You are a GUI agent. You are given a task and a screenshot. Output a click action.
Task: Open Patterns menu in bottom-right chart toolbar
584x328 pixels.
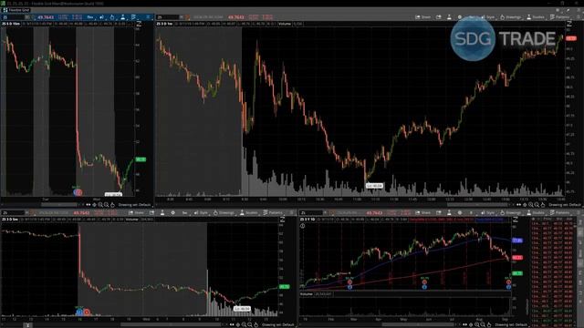[559, 212]
